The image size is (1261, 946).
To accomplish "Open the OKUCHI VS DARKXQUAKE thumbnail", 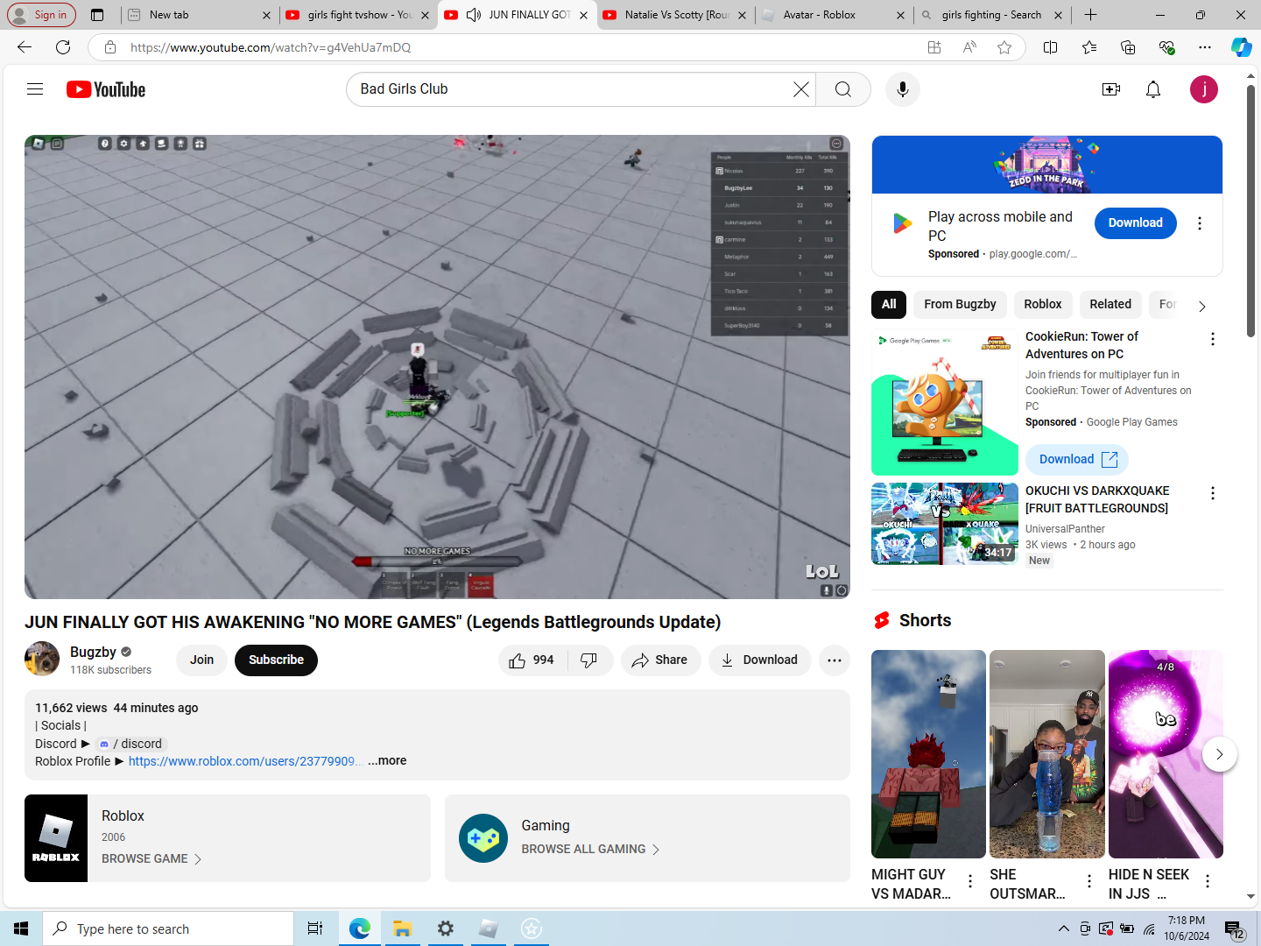I will (x=945, y=524).
